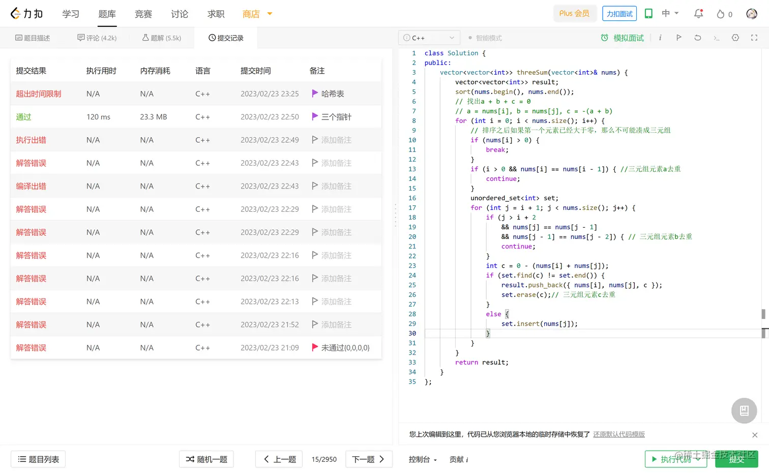Click the run triangle icon in editor toolbar
Image resolution: width=769 pixels, height=473 pixels.
click(679, 38)
